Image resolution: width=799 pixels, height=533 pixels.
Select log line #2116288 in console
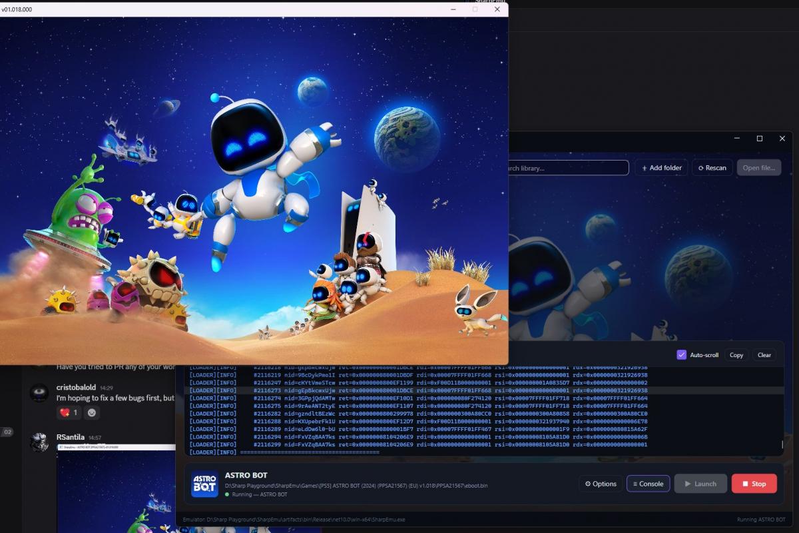pos(485,421)
